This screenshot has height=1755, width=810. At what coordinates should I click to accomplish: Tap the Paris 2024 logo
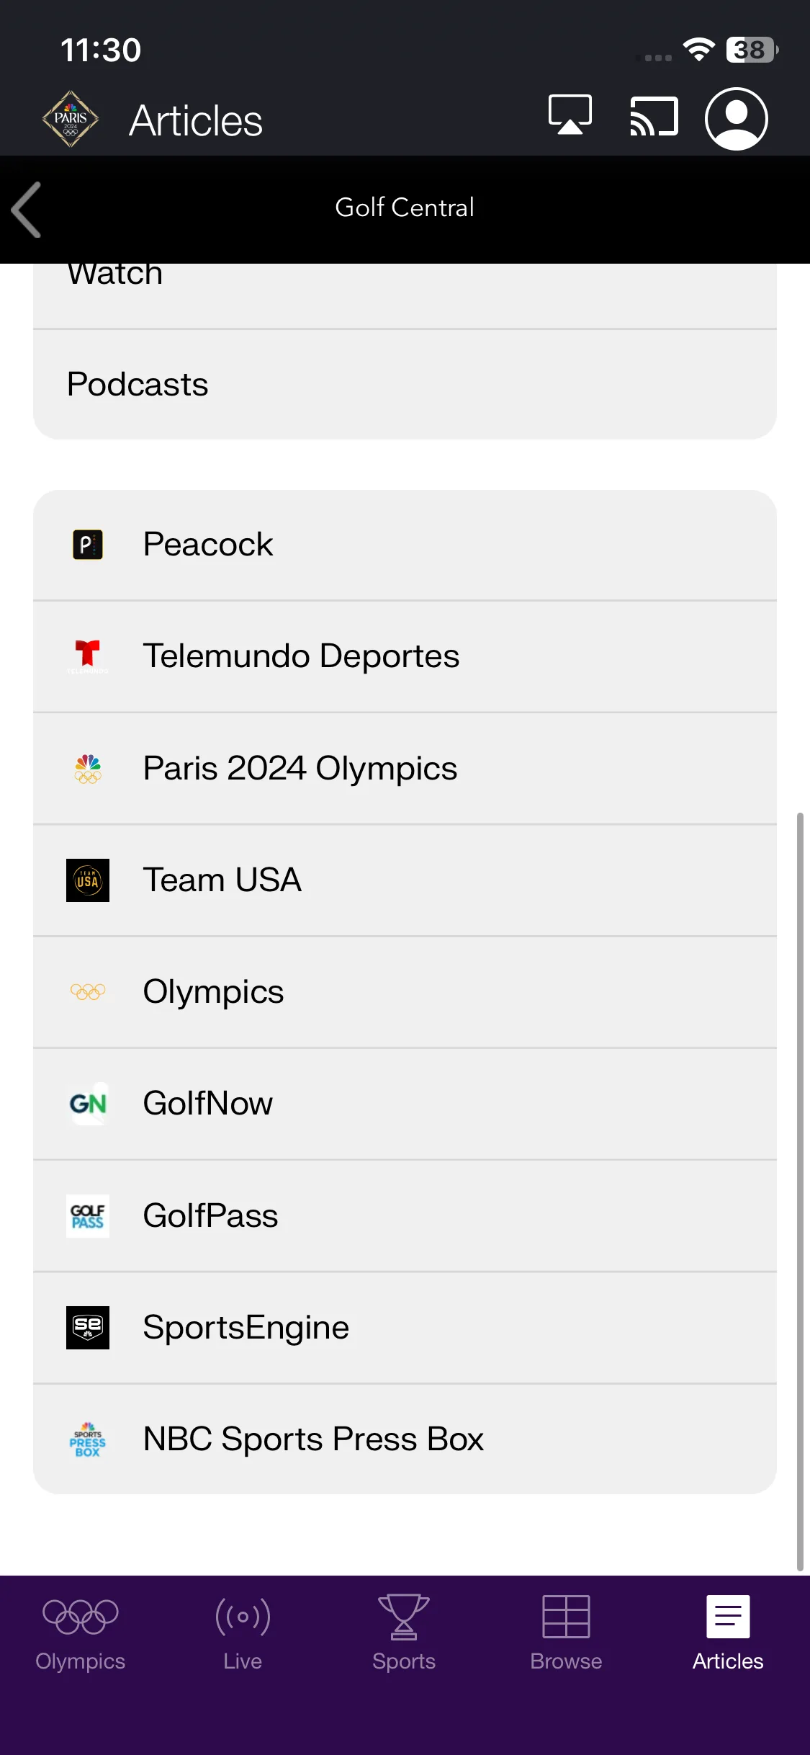pos(71,119)
